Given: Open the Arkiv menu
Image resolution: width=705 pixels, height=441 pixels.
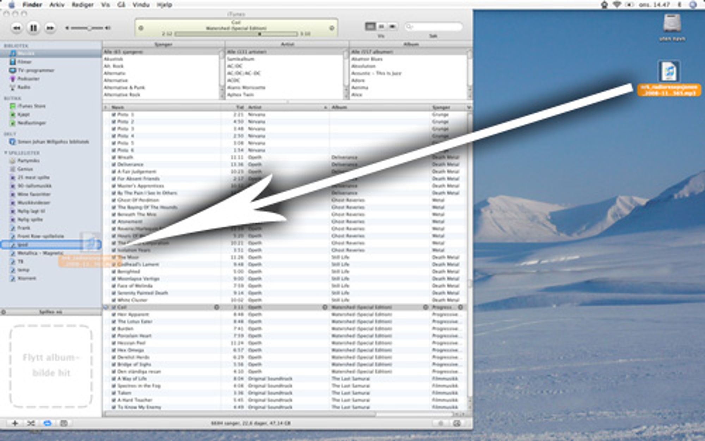Looking at the screenshot, I should (x=57, y=5).
